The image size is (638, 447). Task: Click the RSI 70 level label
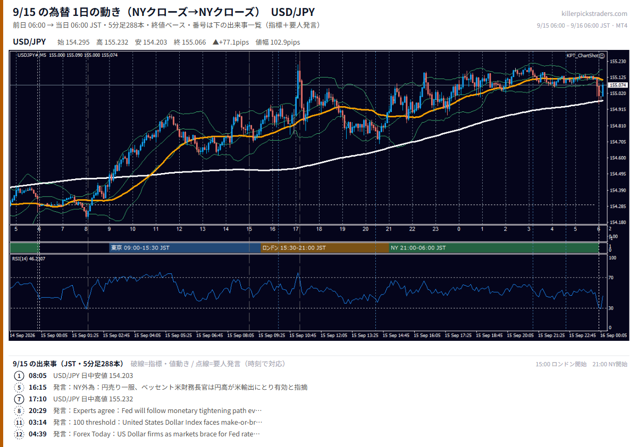(611, 278)
